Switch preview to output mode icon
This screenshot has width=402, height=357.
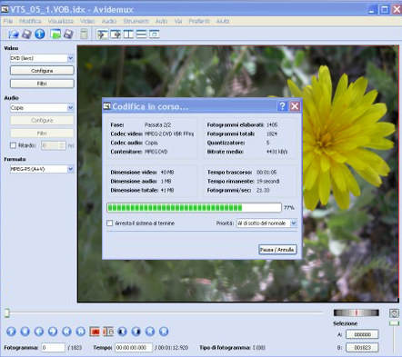(116, 35)
